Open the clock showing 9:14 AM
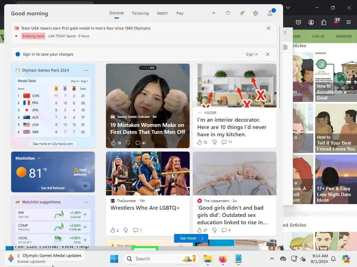357x267 pixels. [x=320, y=259]
